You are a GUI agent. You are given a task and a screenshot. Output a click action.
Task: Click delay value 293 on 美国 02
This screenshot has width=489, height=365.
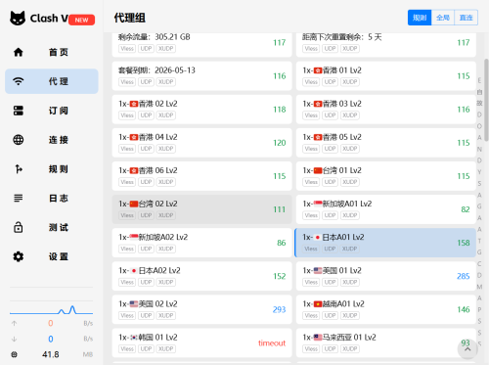(x=279, y=309)
